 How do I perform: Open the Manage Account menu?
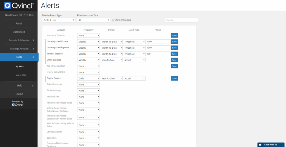[19, 49]
